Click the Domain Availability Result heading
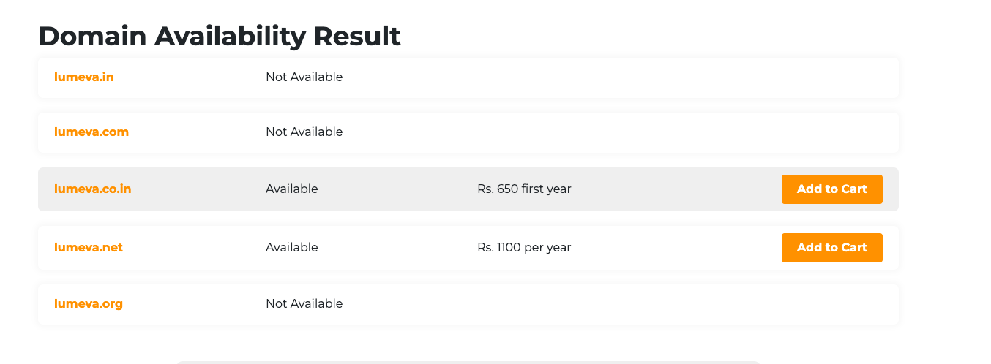Screen dimensions: 991x364 (219, 36)
